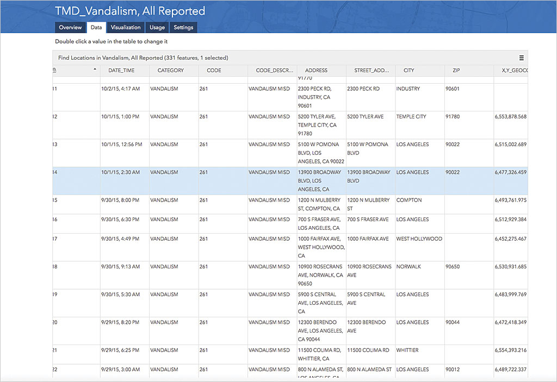Switch to the Overview tab
This screenshot has height=382, width=557.
tap(70, 27)
